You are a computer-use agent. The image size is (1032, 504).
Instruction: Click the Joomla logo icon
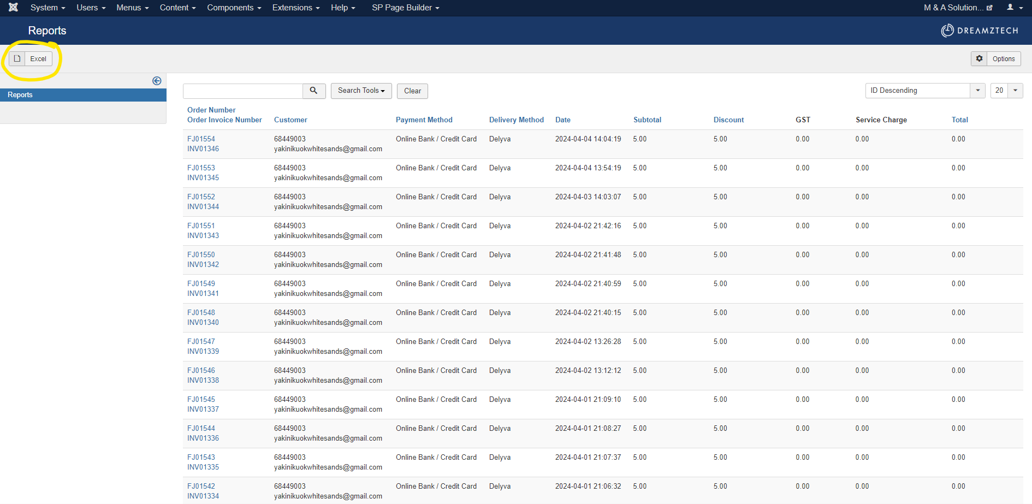pyautogui.click(x=14, y=8)
